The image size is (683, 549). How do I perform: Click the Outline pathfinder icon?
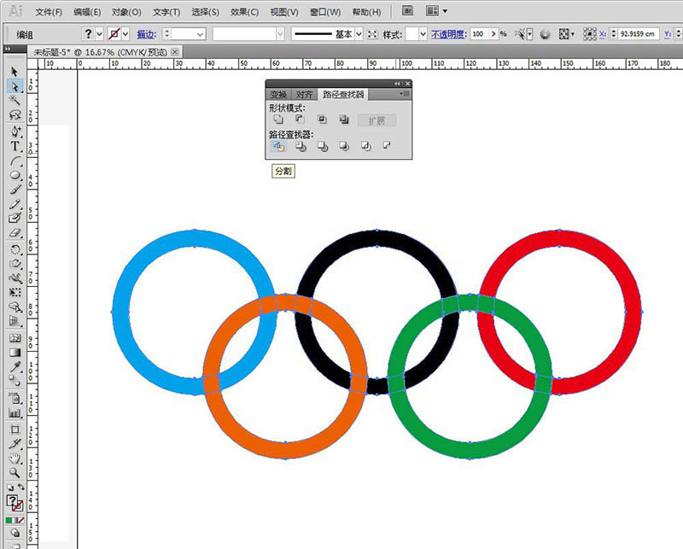click(x=366, y=146)
